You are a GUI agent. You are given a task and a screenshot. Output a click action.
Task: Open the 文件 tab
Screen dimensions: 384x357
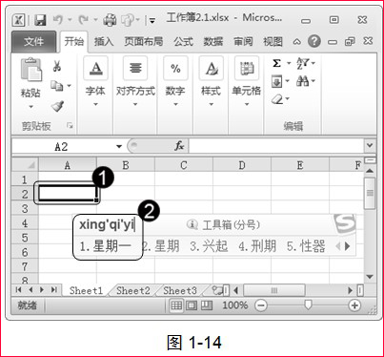point(34,42)
